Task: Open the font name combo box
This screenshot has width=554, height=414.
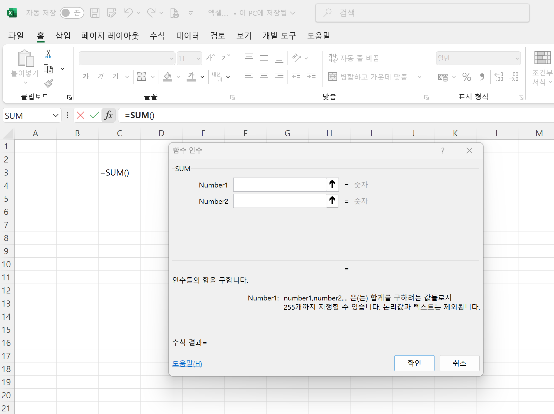Action: pos(127,59)
